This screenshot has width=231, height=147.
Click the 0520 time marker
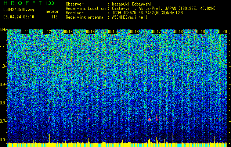pyautogui.click(x=223, y=32)
